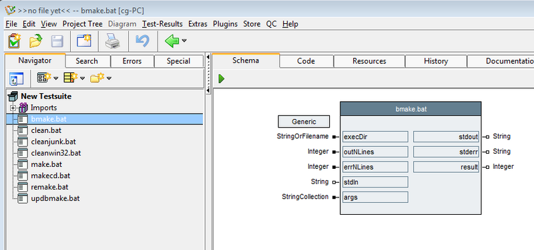
Task: Click the new testplan table icon
Action: point(71,78)
